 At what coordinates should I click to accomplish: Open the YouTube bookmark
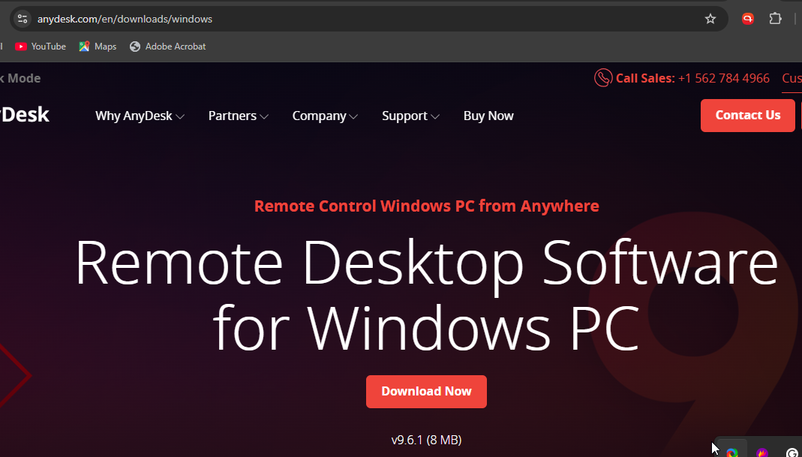[41, 47]
